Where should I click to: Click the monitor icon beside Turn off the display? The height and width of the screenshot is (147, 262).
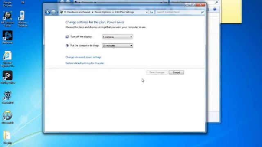(67, 37)
